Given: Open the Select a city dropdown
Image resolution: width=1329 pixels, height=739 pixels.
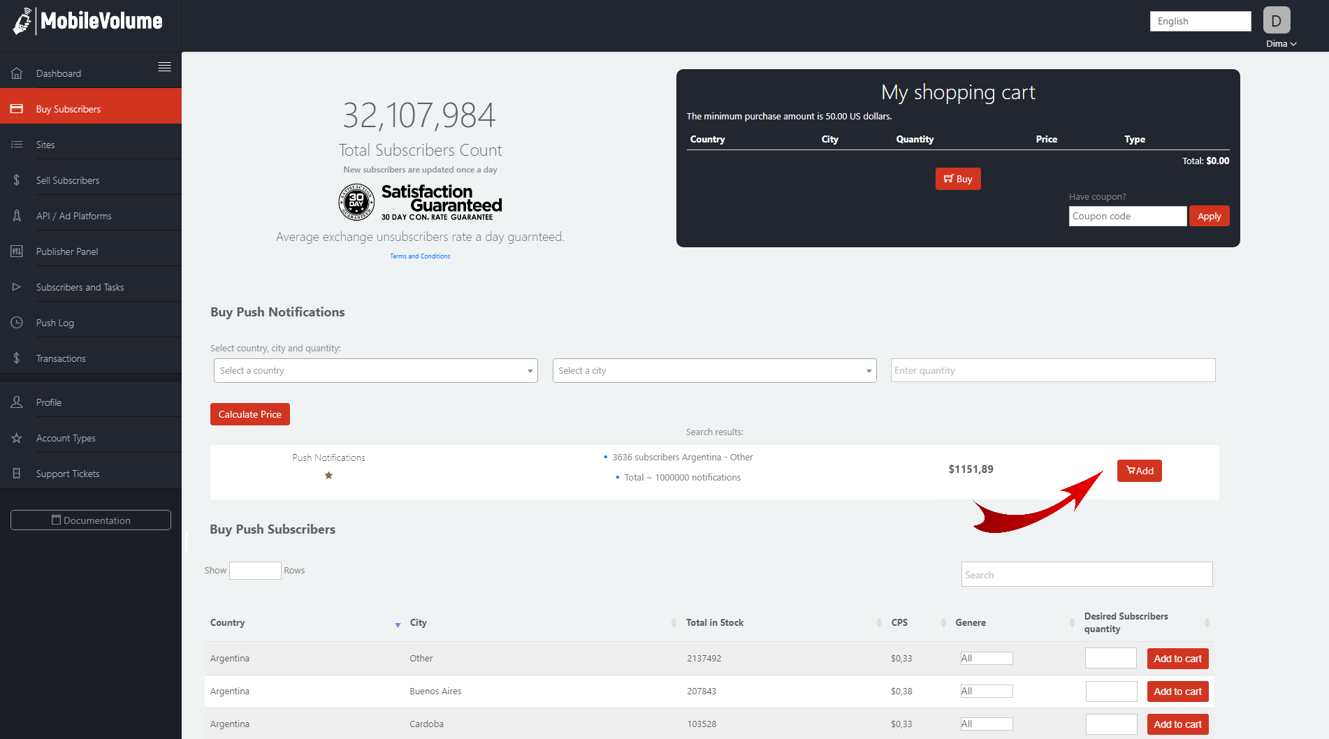Looking at the screenshot, I should [714, 371].
